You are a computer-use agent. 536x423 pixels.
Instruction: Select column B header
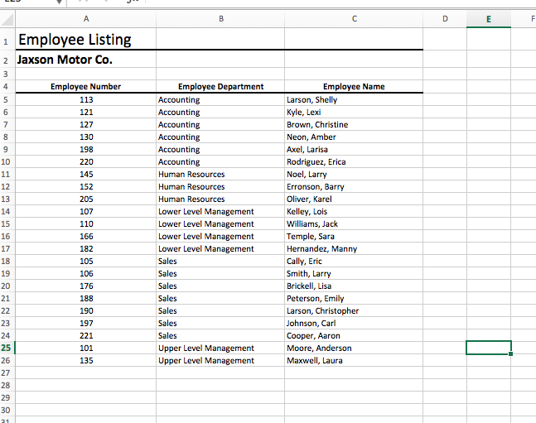(220, 19)
